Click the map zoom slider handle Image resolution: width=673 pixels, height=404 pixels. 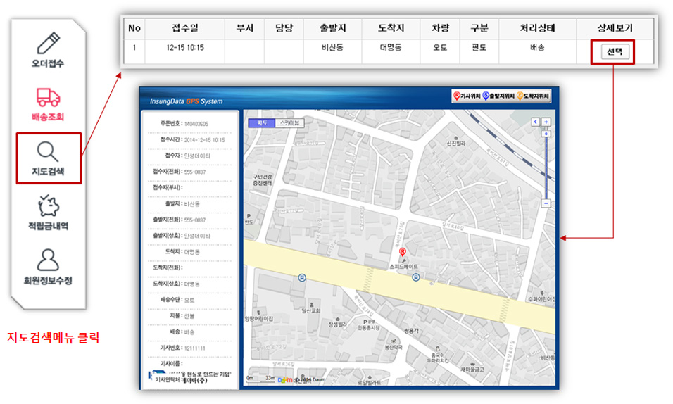[546, 133]
